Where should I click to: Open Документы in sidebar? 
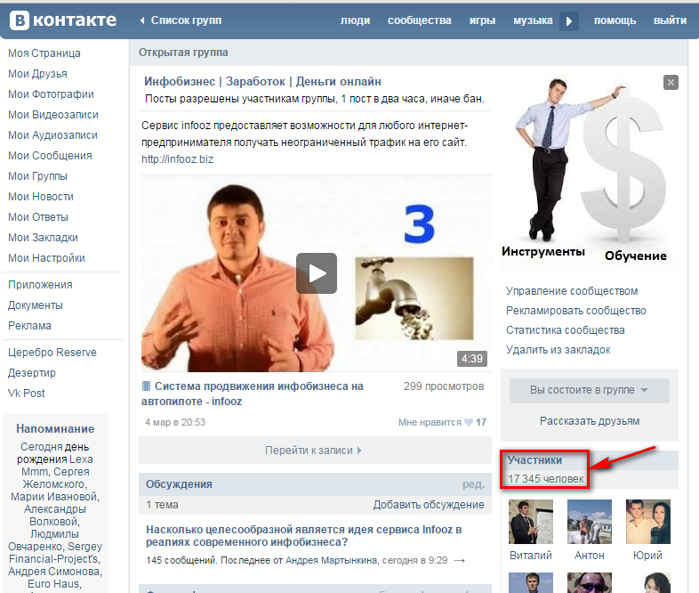pyautogui.click(x=36, y=305)
